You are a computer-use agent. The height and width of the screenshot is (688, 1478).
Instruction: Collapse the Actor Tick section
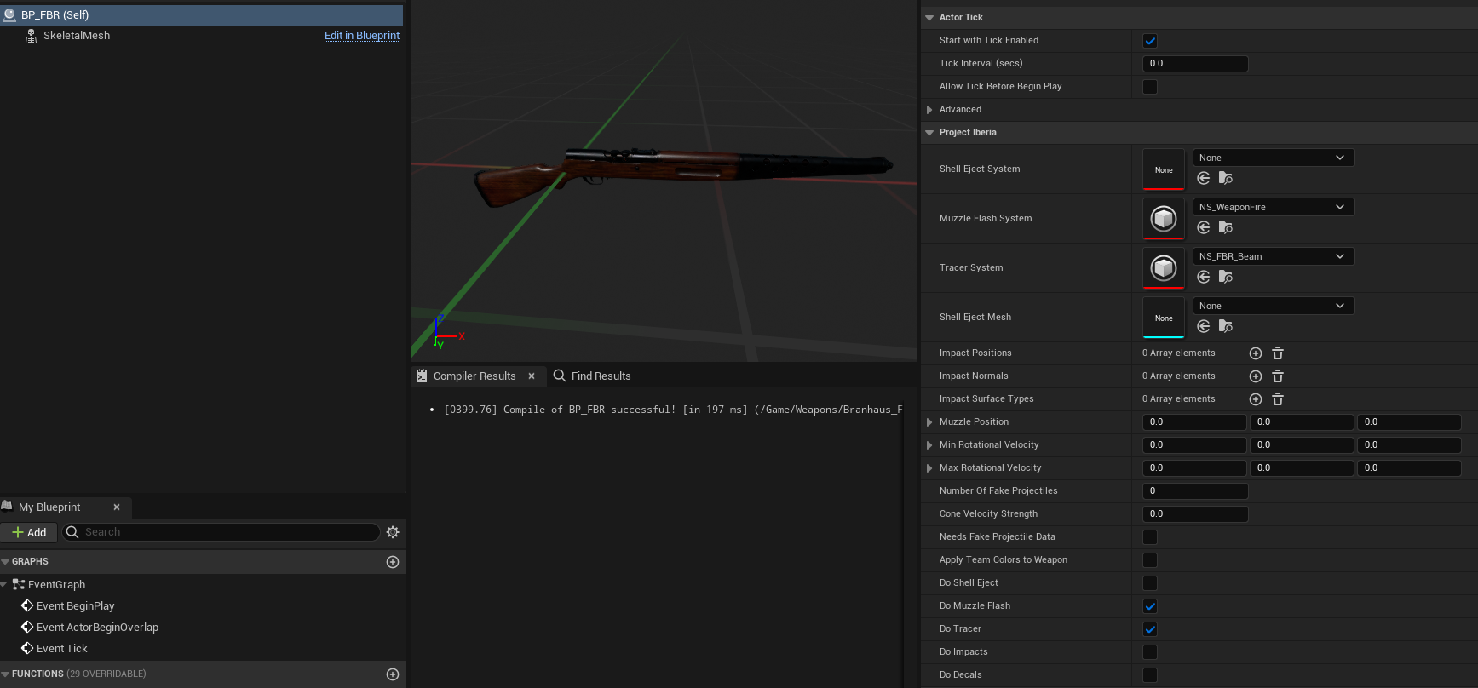pos(929,18)
